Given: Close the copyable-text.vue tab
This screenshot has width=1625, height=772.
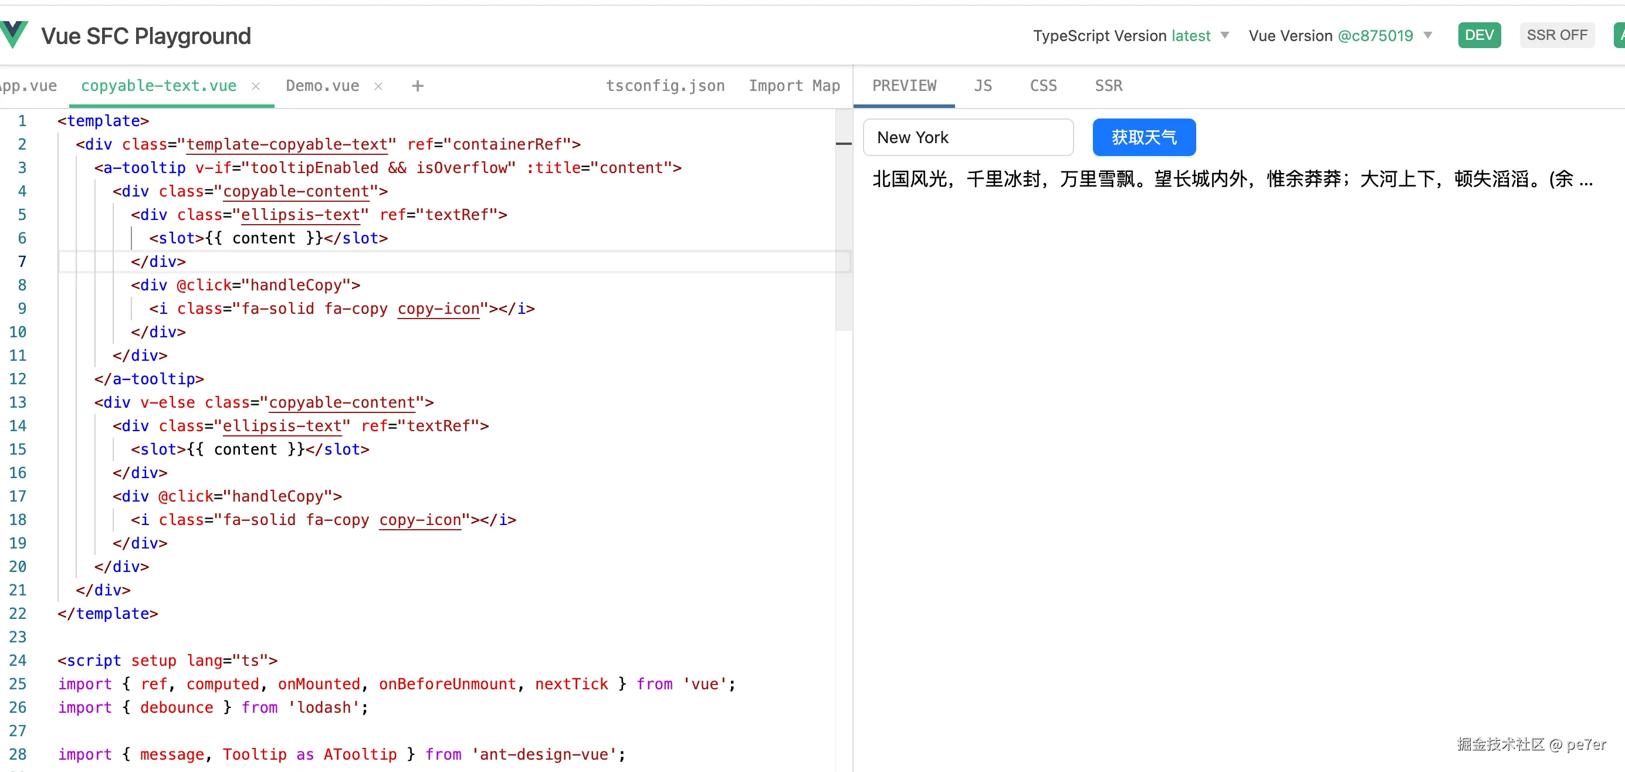Looking at the screenshot, I should (256, 86).
